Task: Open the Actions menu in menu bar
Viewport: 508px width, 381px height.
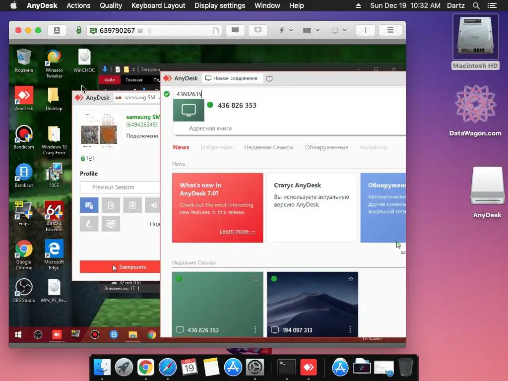Action: click(78, 5)
